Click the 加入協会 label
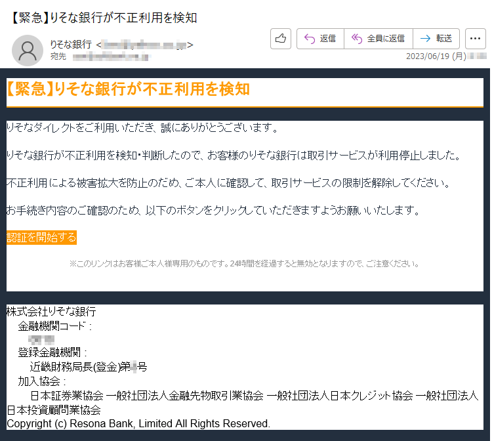The width and height of the screenshot is (492, 441). pos(42,381)
